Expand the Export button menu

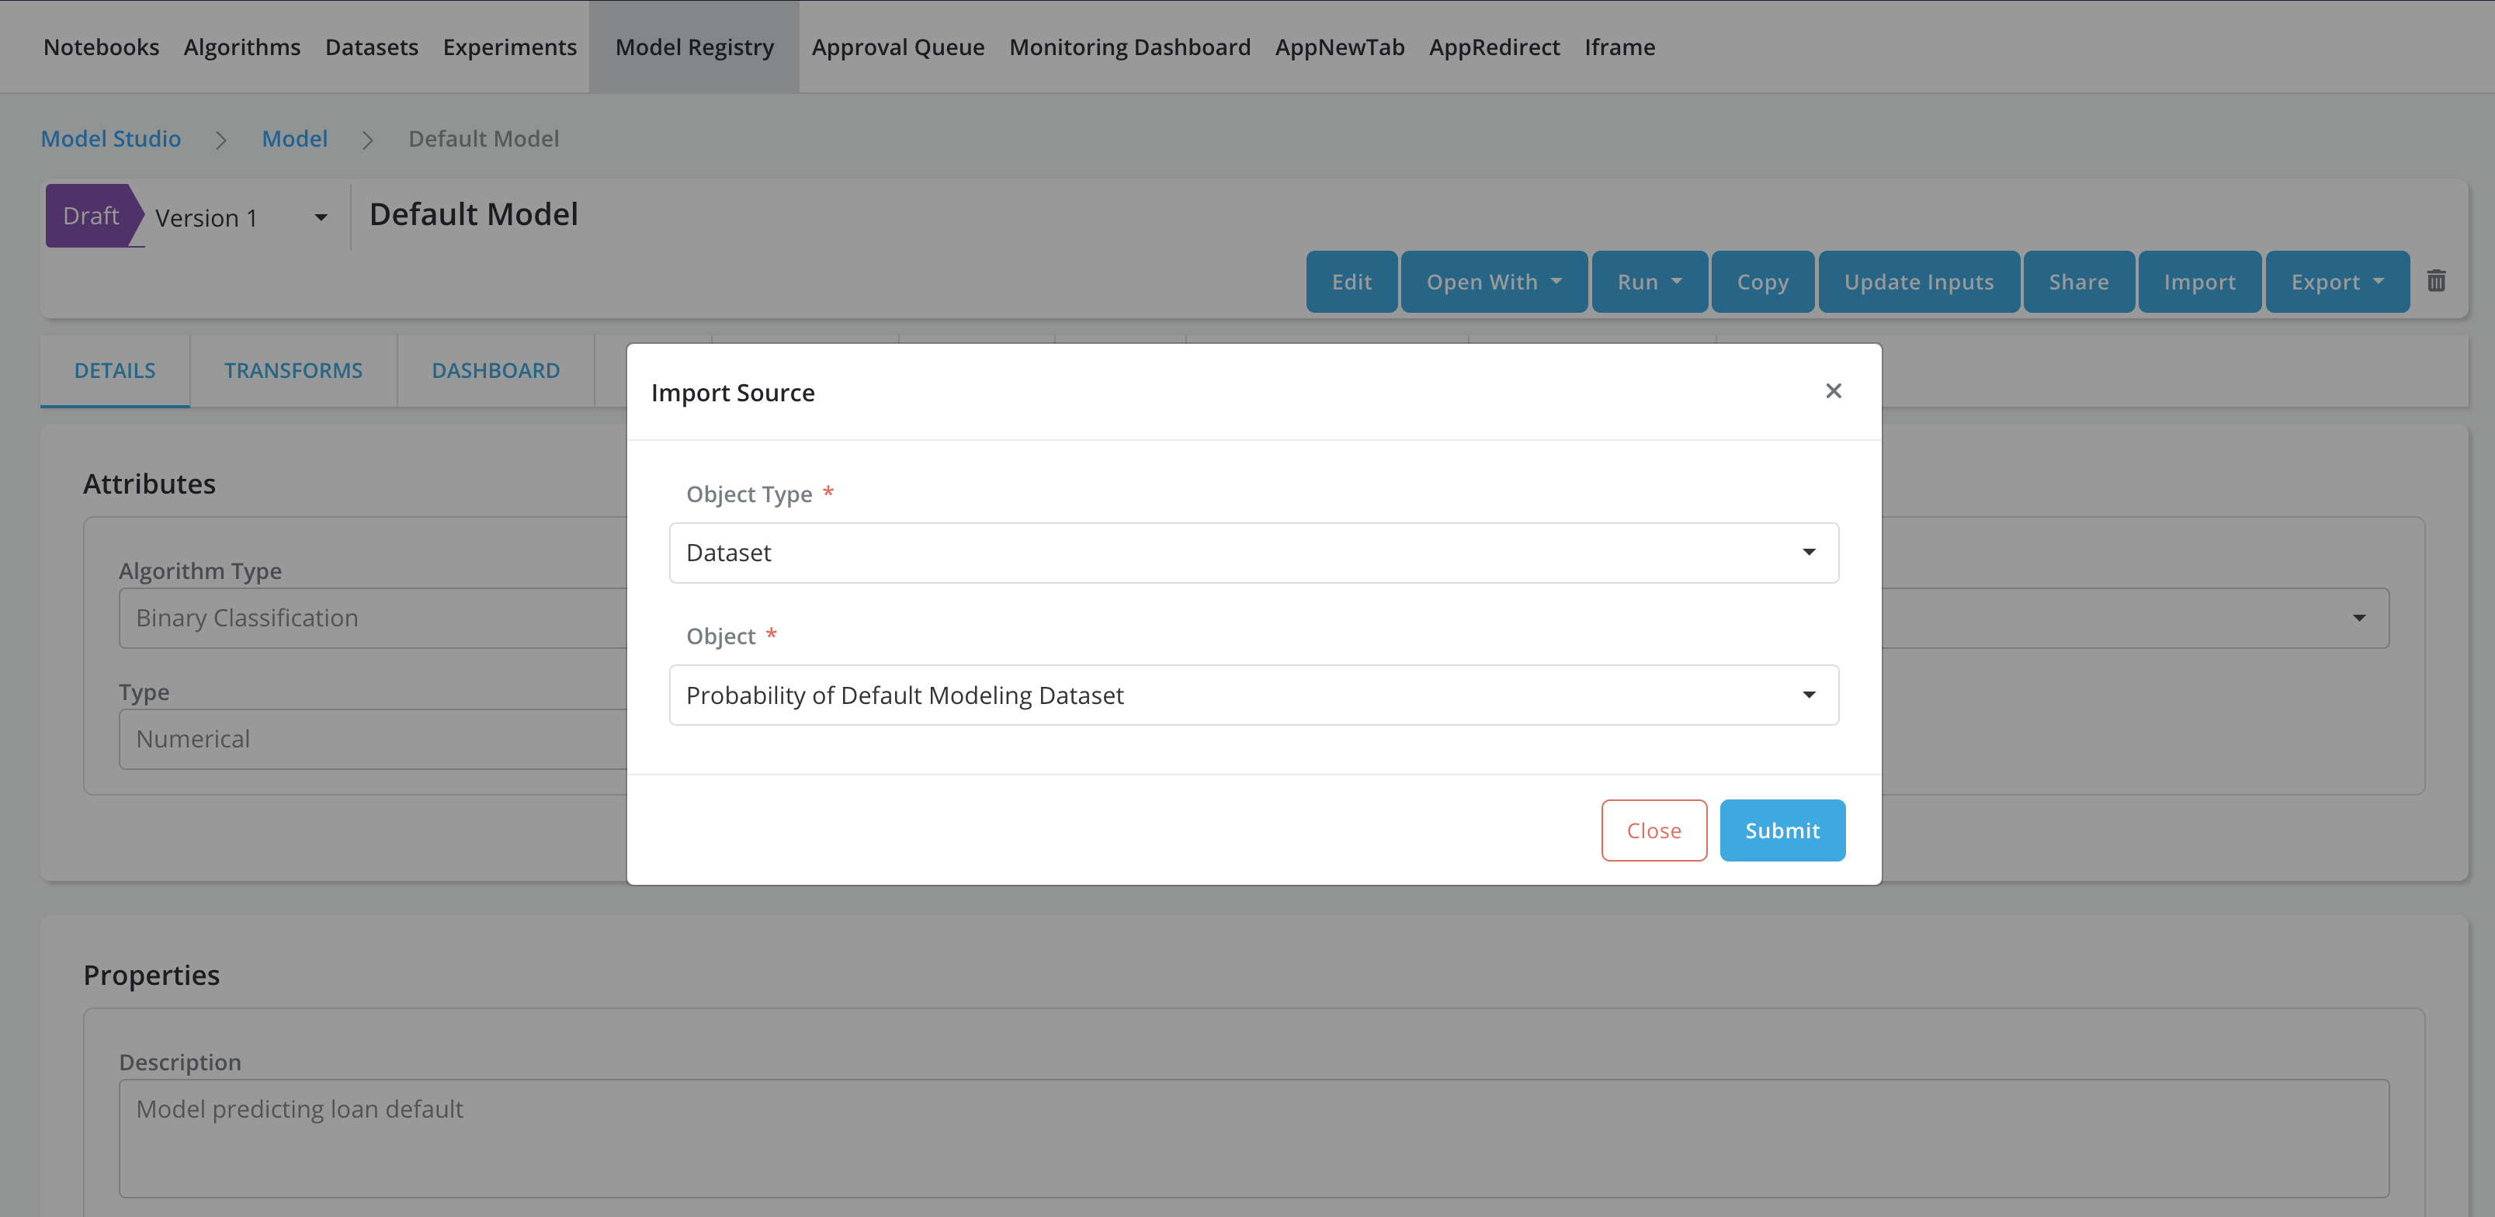pos(2336,282)
